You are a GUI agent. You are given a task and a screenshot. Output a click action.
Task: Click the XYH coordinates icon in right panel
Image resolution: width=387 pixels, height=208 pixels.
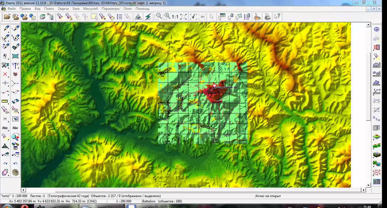coord(376,118)
